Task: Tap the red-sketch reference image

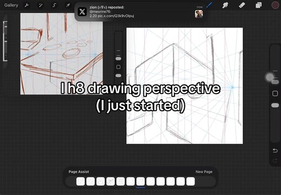Action: click(x=62, y=53)
